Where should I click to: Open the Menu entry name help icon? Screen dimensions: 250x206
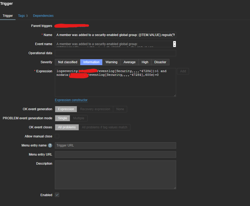click(50, 145)
